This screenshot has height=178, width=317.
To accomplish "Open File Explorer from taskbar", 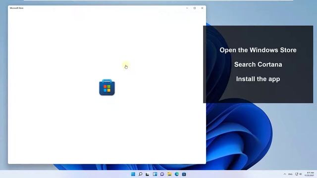I will click(x=169, y=174).
